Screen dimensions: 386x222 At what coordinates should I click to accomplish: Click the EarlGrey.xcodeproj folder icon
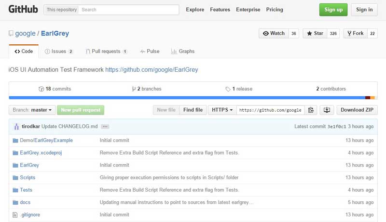point(15,153)
